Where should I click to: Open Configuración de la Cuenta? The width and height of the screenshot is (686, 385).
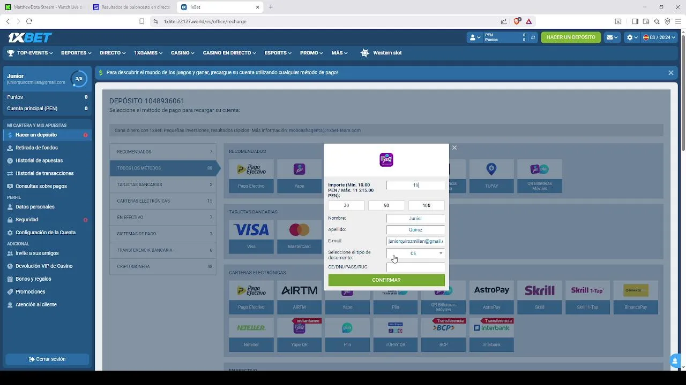[47, 233]
